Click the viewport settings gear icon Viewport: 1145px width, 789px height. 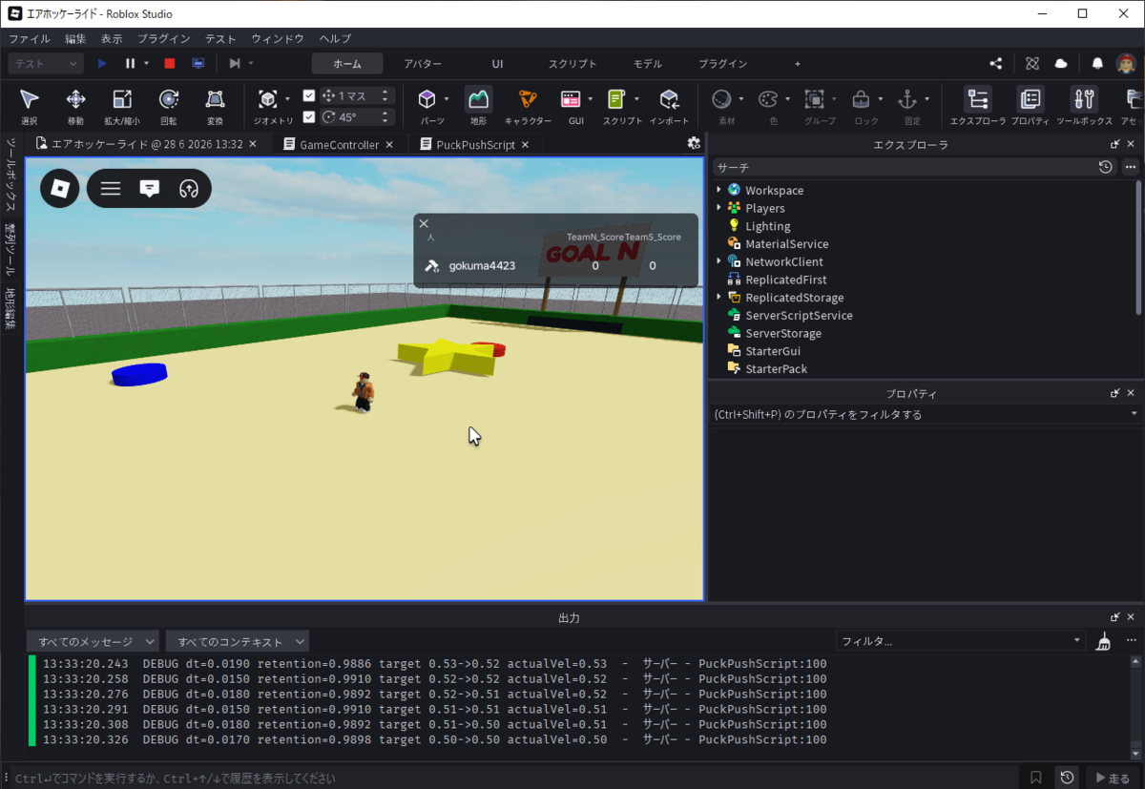tap(694, 143)
